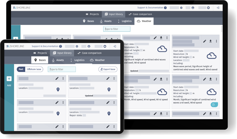237x139 pixels.
Task: Click the Export base button
Action: point(108,69)
